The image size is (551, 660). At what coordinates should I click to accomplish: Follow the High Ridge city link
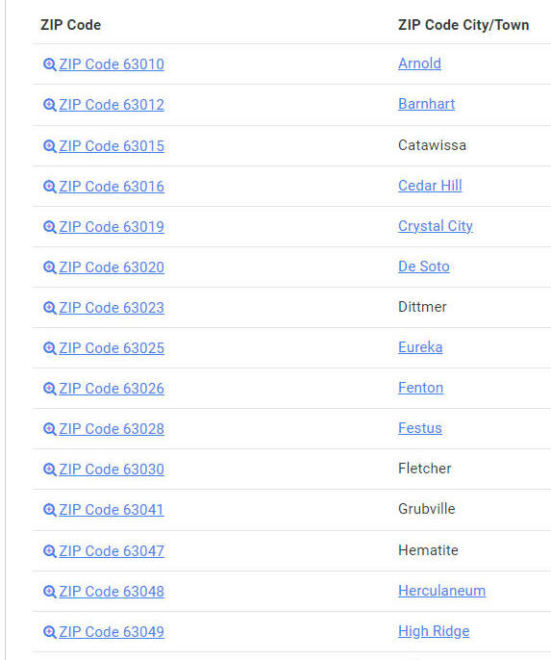coord(434,631)
